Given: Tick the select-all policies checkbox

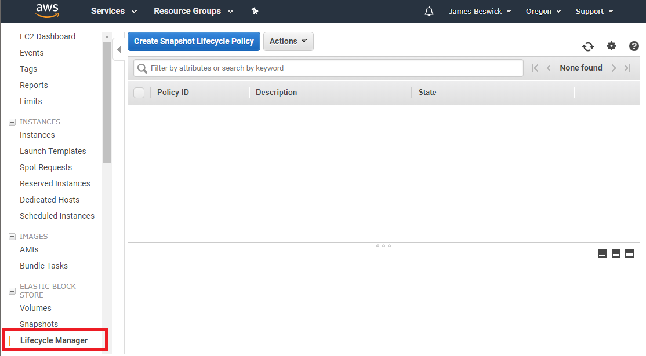Looking at the screenshot, I should coord(139,93).
